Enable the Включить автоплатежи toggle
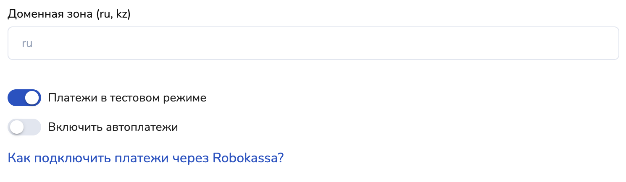The image size is (626, 182). pyautogui.click(x=24, y=127)
